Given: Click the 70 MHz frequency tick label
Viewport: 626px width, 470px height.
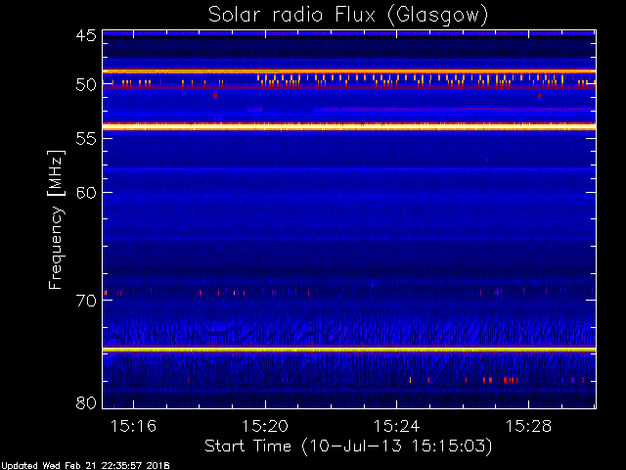Looking at the screenshot, I should click(85, 301).
